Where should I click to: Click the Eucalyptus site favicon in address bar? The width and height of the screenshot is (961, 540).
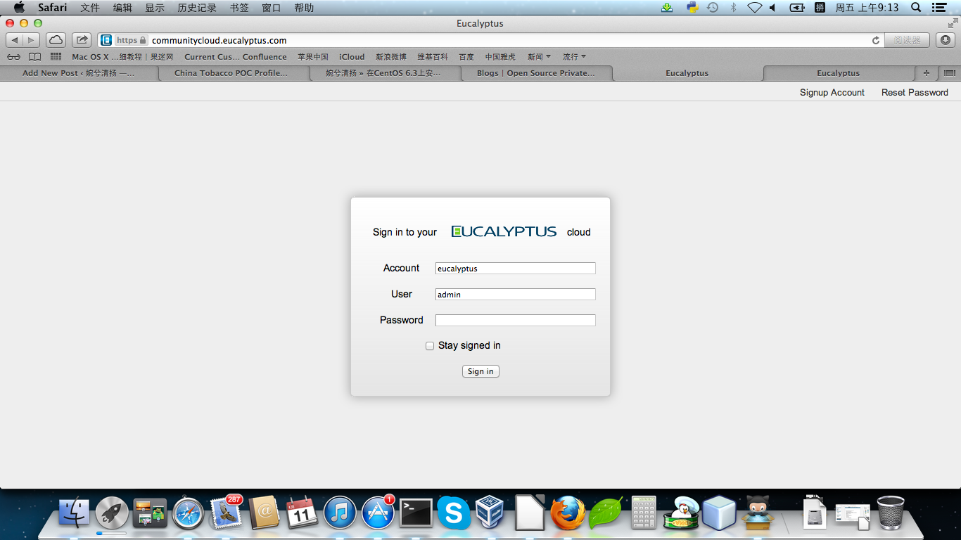click(106, 40)
